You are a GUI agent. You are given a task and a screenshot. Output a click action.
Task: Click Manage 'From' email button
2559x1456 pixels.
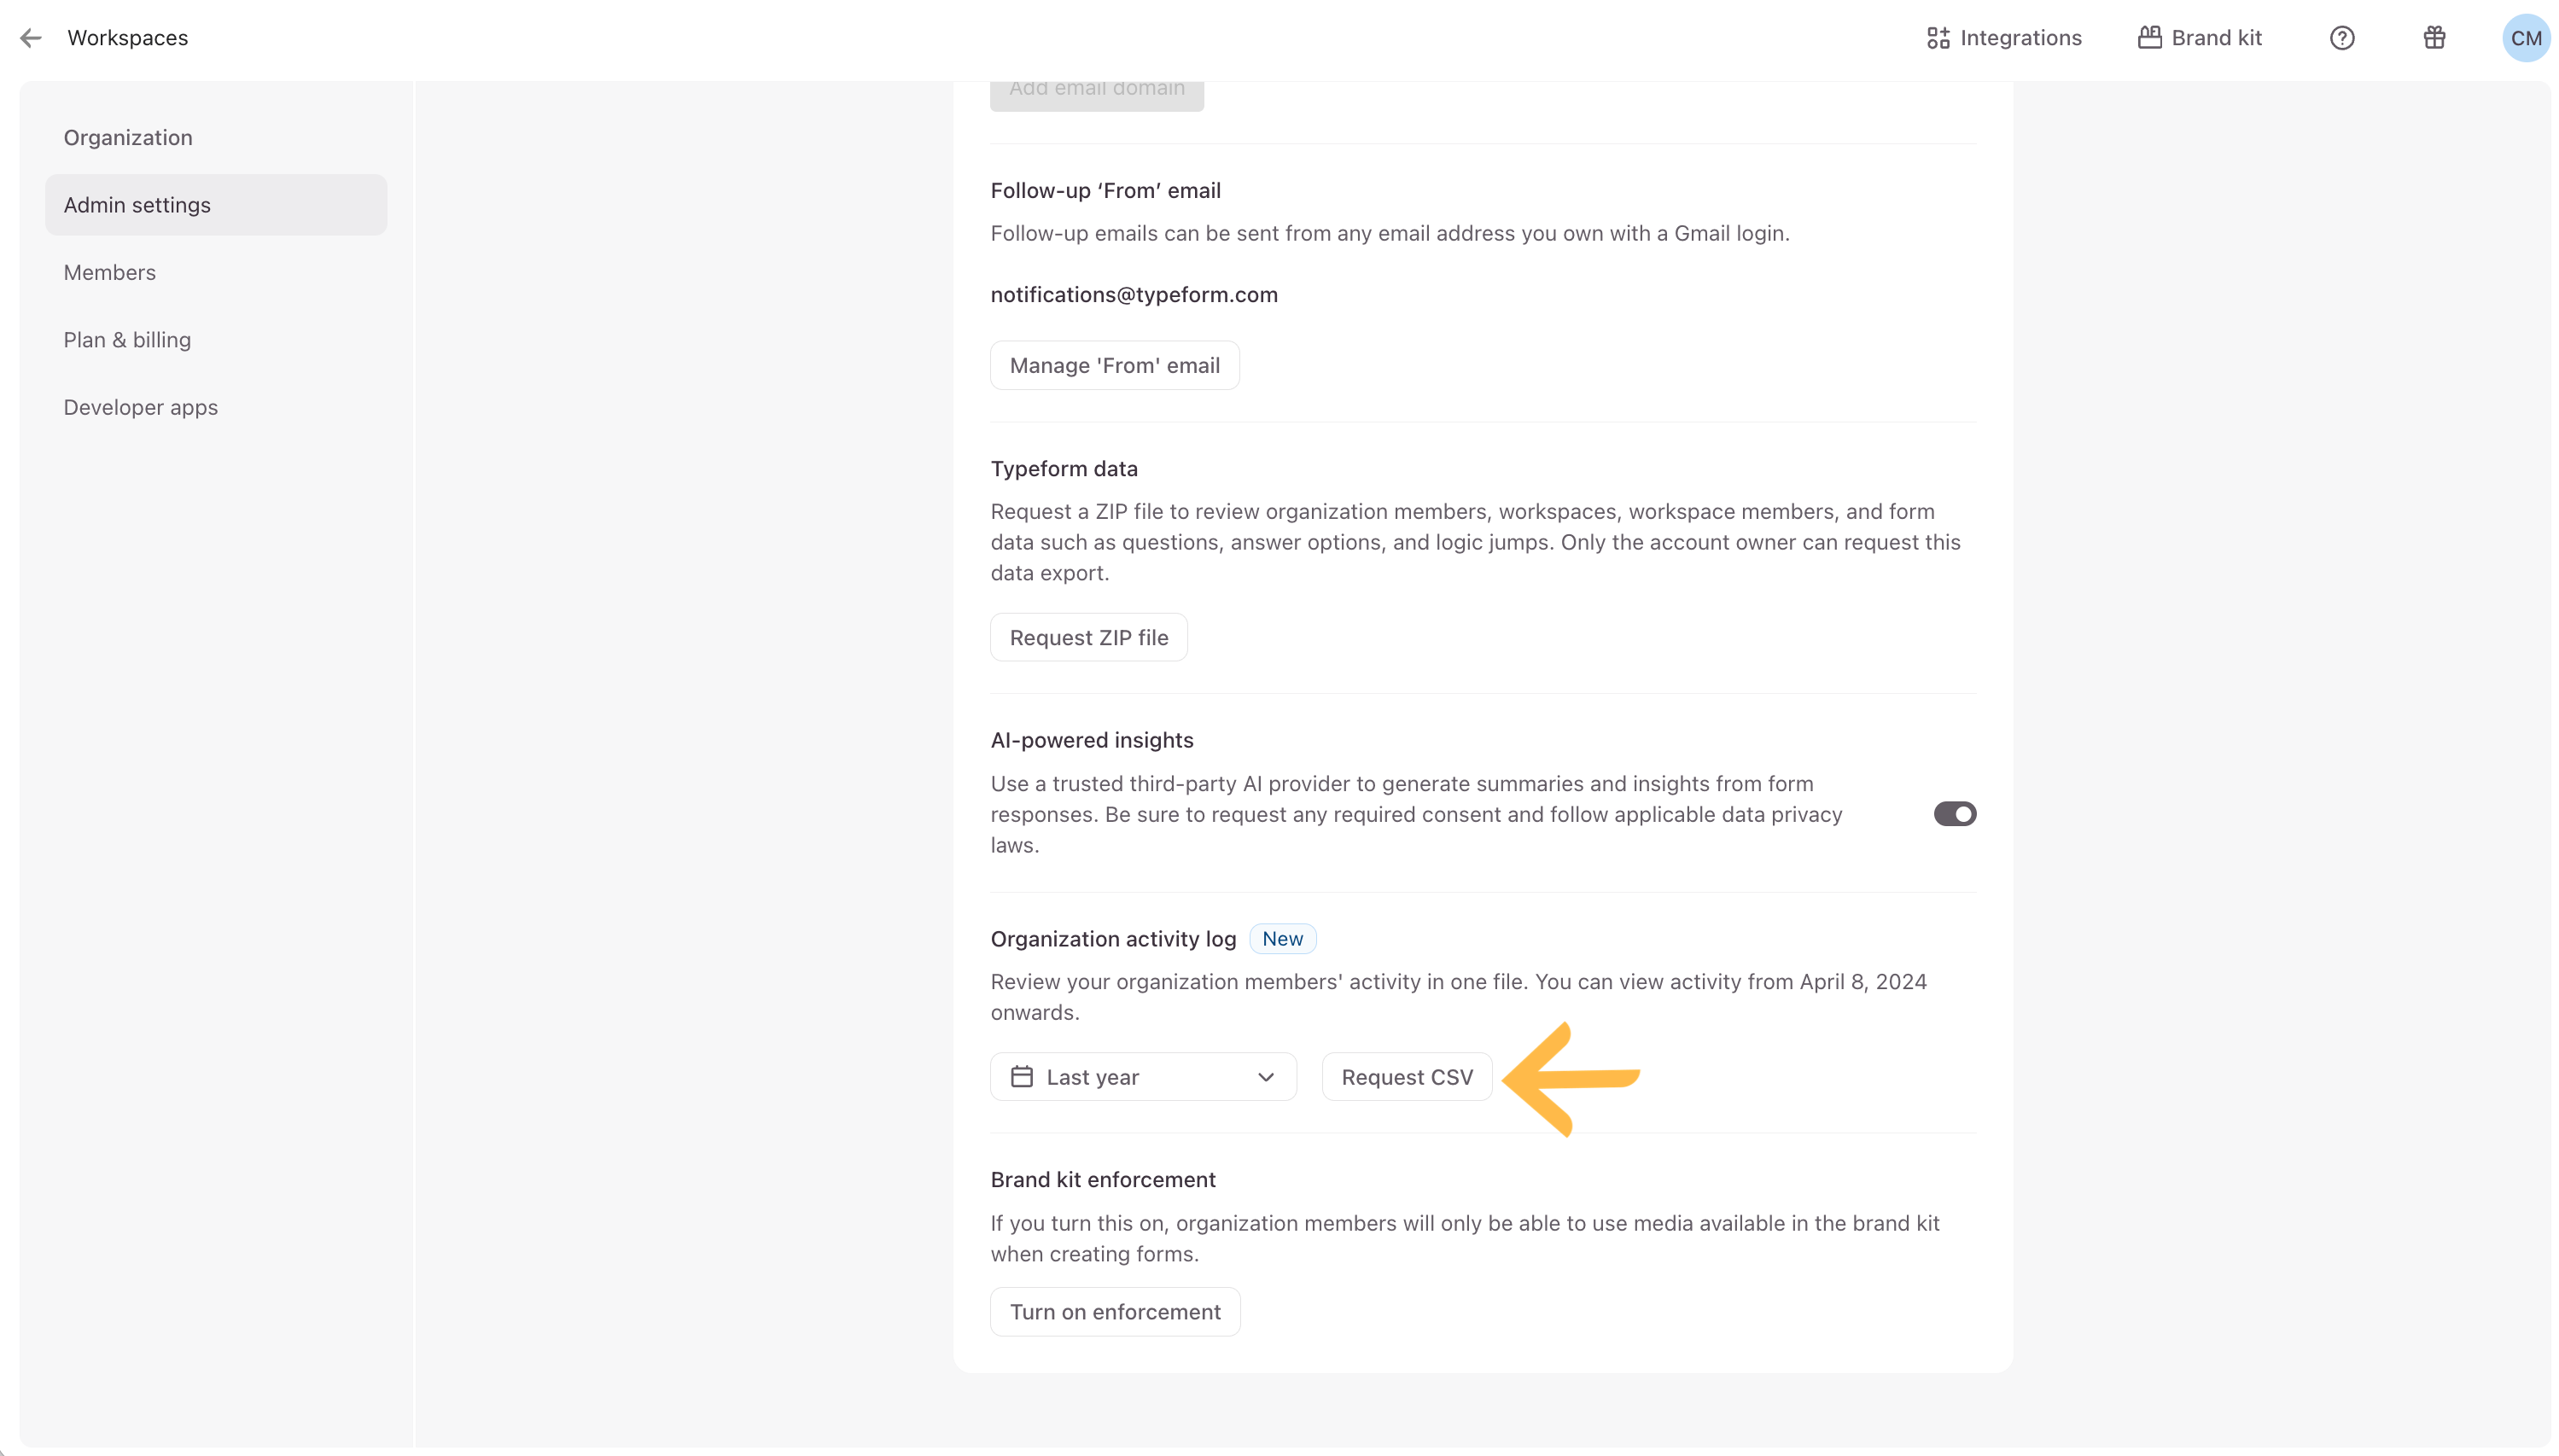tap(1114, 365)
